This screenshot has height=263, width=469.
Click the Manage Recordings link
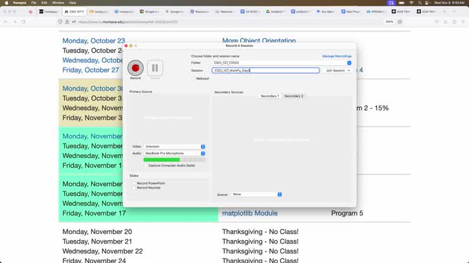pyautogui.click(x=337, y=56)
